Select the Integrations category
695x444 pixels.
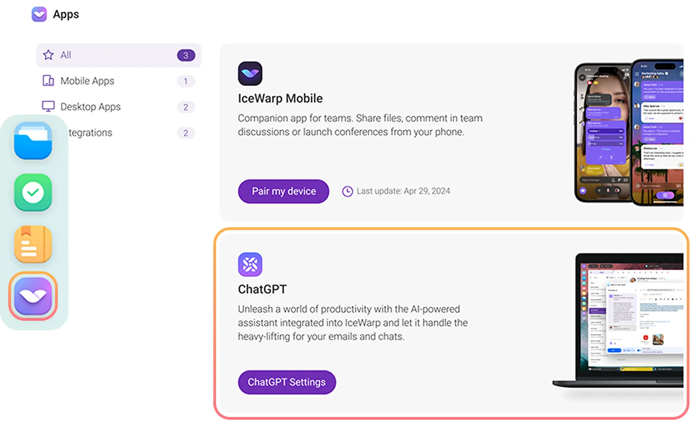point(91,132)
